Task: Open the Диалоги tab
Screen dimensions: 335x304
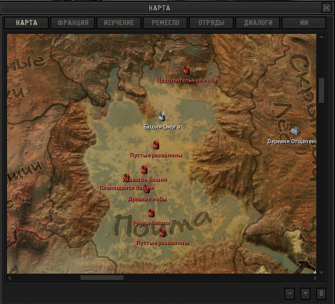Action: click(x=258, y=23)
